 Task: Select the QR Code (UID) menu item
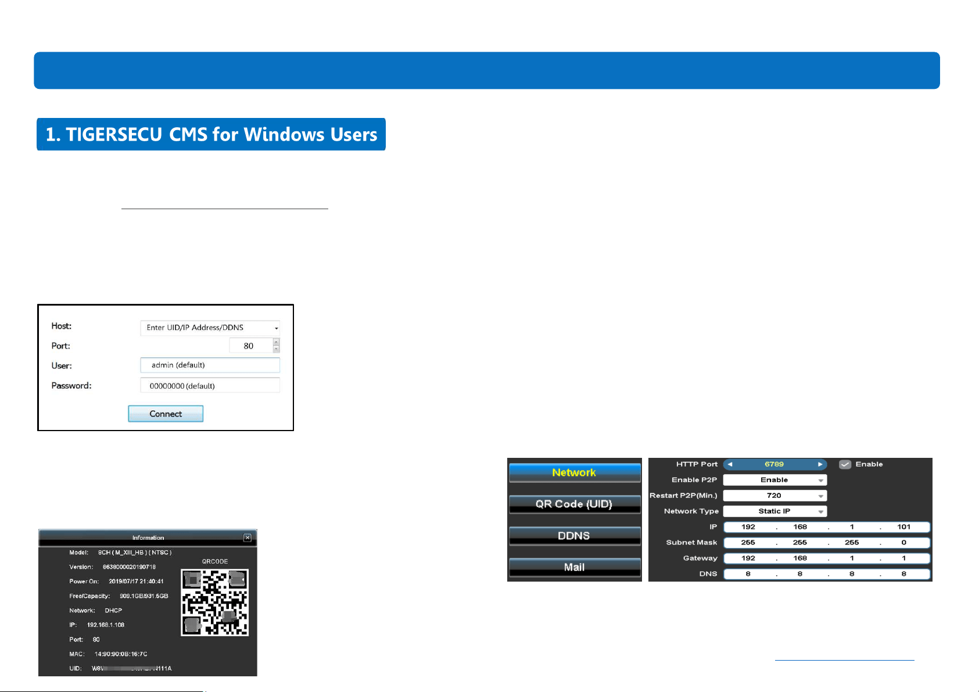tap(575, 504)
